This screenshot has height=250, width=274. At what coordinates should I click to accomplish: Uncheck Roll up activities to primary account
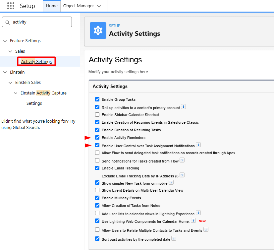(97, 107)
